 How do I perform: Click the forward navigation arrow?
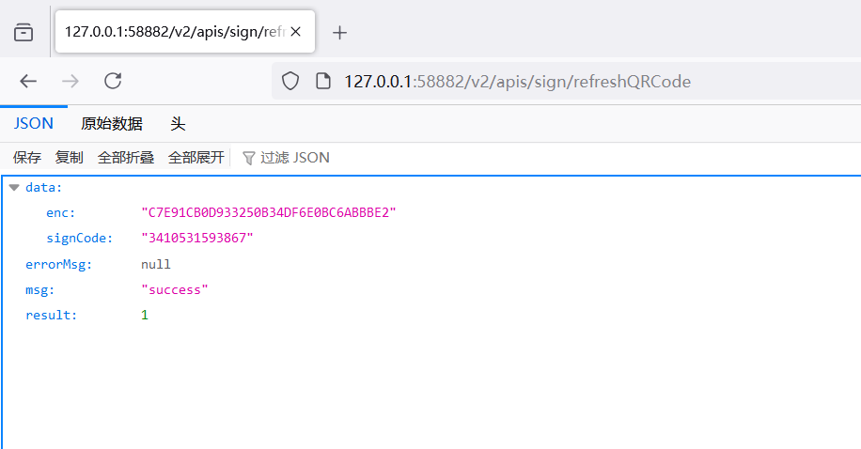(70, 82)
